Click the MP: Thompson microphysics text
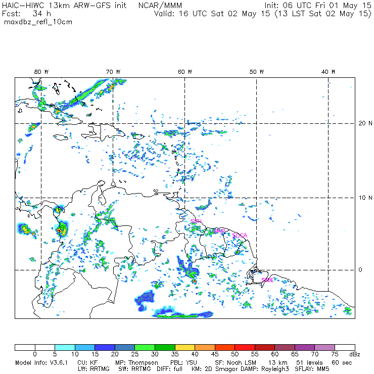374x374 pixels. tap(136, 363)
